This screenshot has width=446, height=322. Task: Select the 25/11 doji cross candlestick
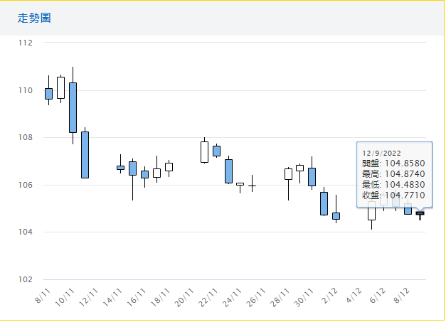coord(253,186)
